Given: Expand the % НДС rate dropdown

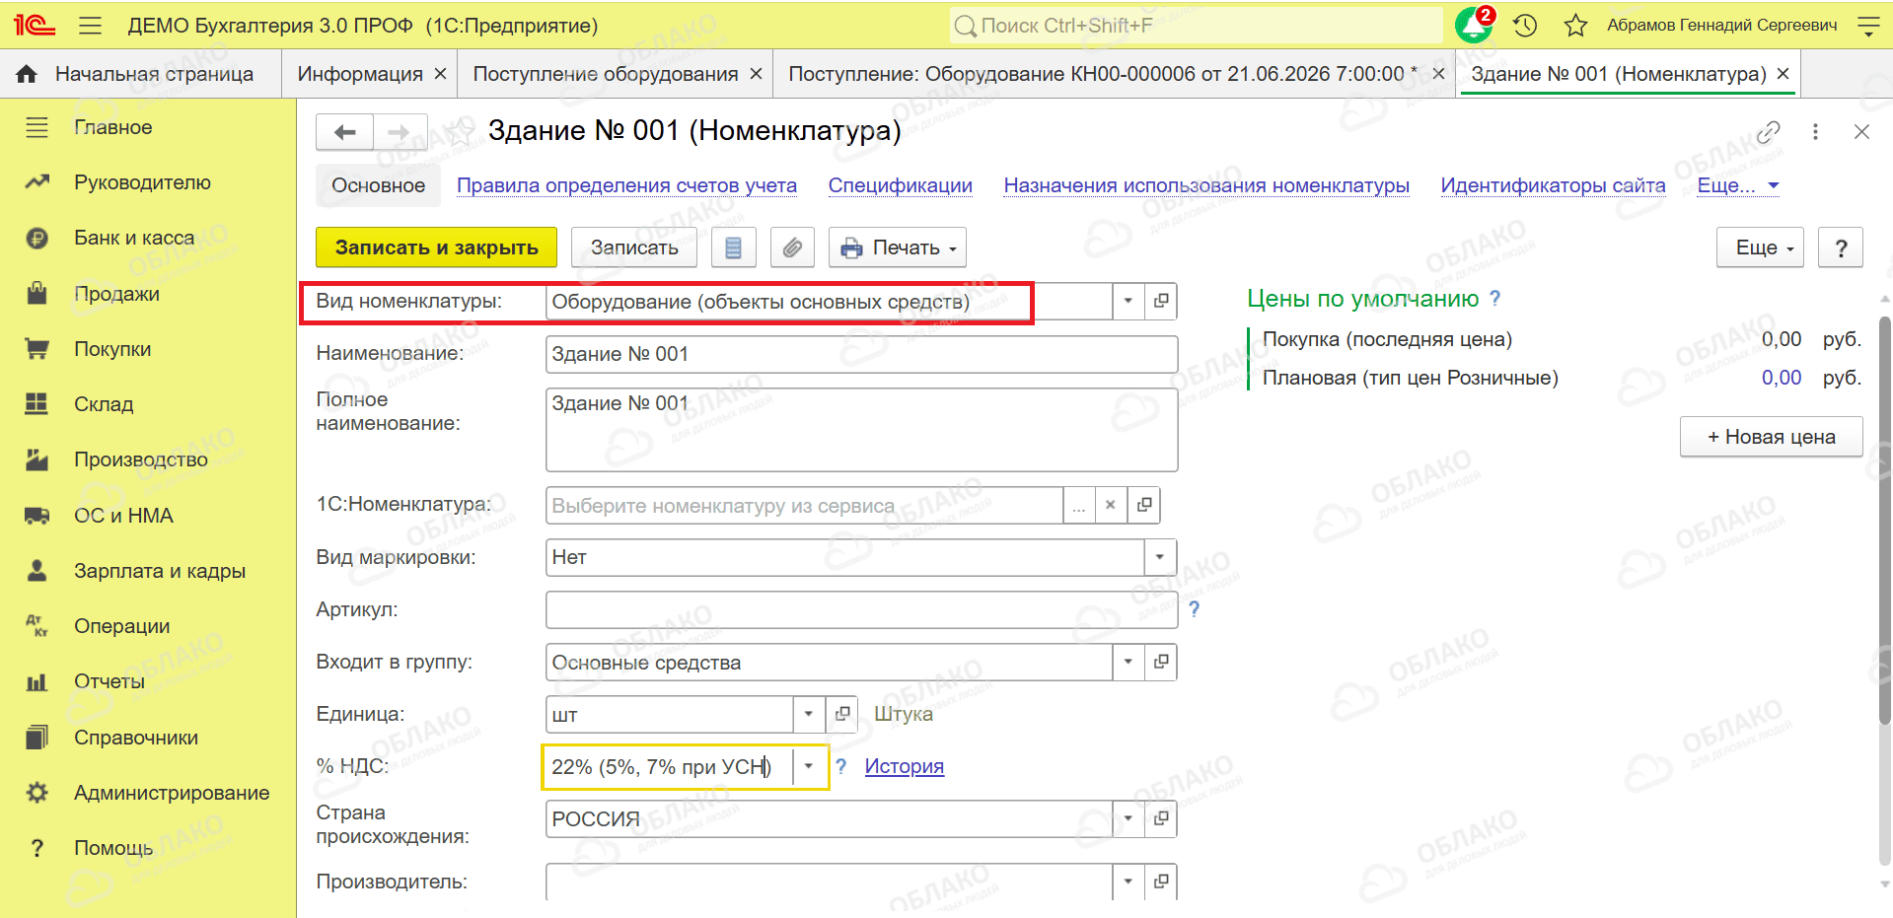Looking at the screenshot, I should point(809,766).
